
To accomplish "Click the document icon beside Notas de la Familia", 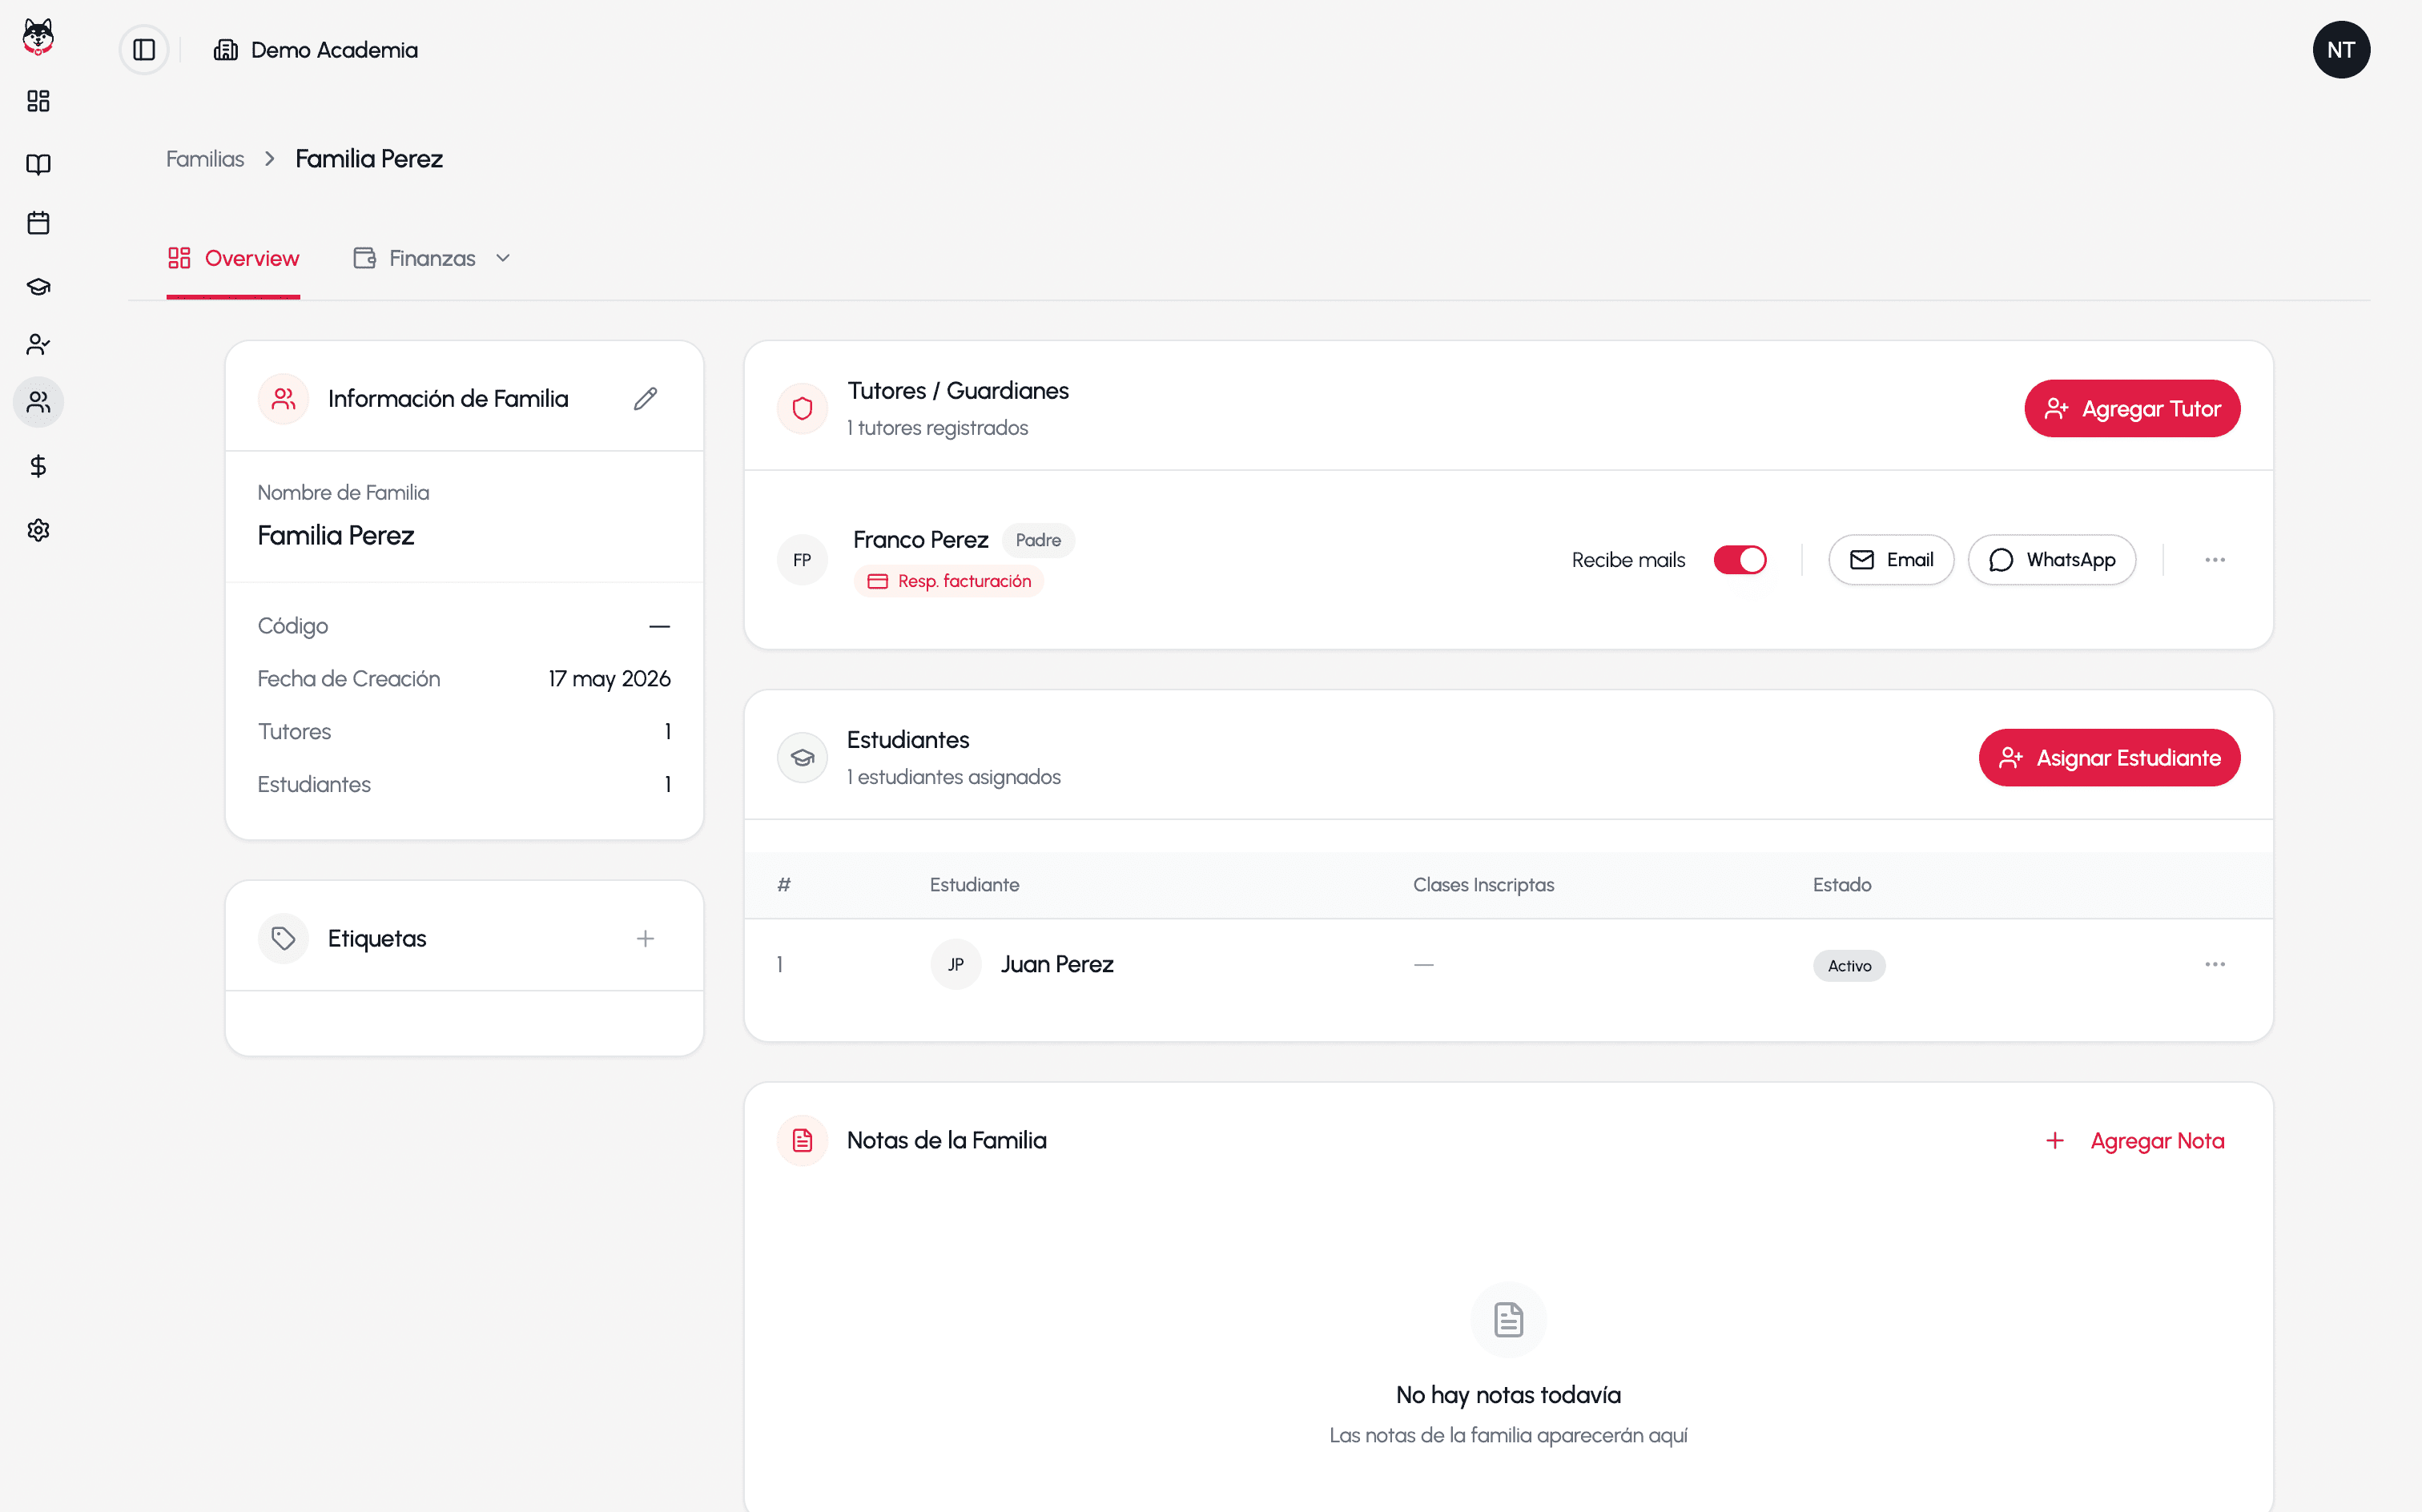I will tap(802, 1141).
